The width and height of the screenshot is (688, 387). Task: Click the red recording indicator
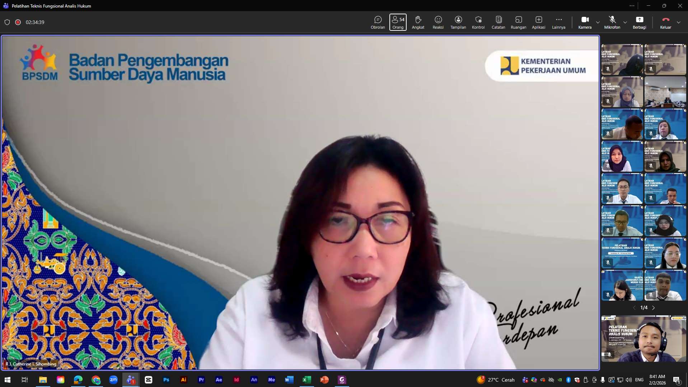(18, 22)
